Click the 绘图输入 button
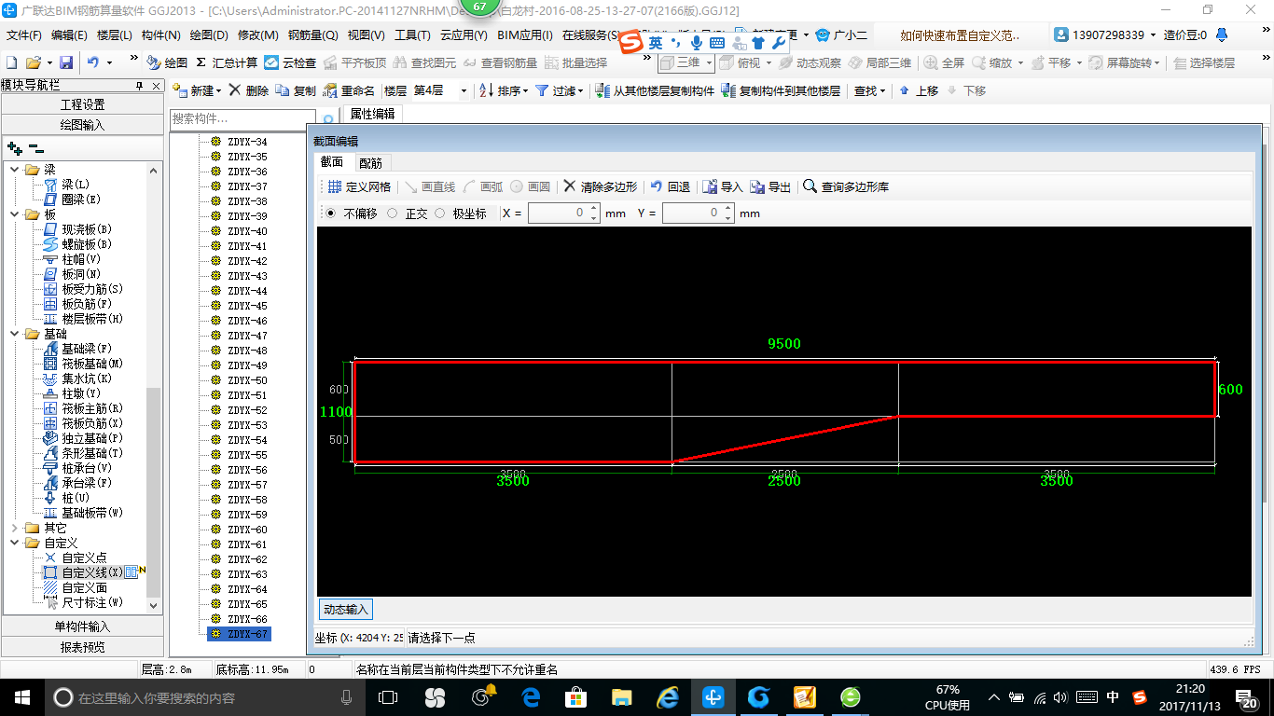1274x716 pixels. click(x=82, y=124)
